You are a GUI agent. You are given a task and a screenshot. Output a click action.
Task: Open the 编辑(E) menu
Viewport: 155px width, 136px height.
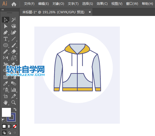coord(44,4)
